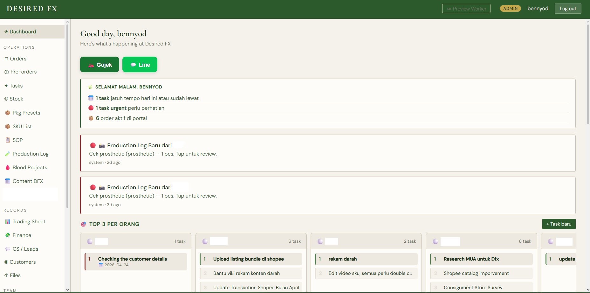The image size is (590, 293).
Task: Click the + Task baru button
Action: point(559,224)
